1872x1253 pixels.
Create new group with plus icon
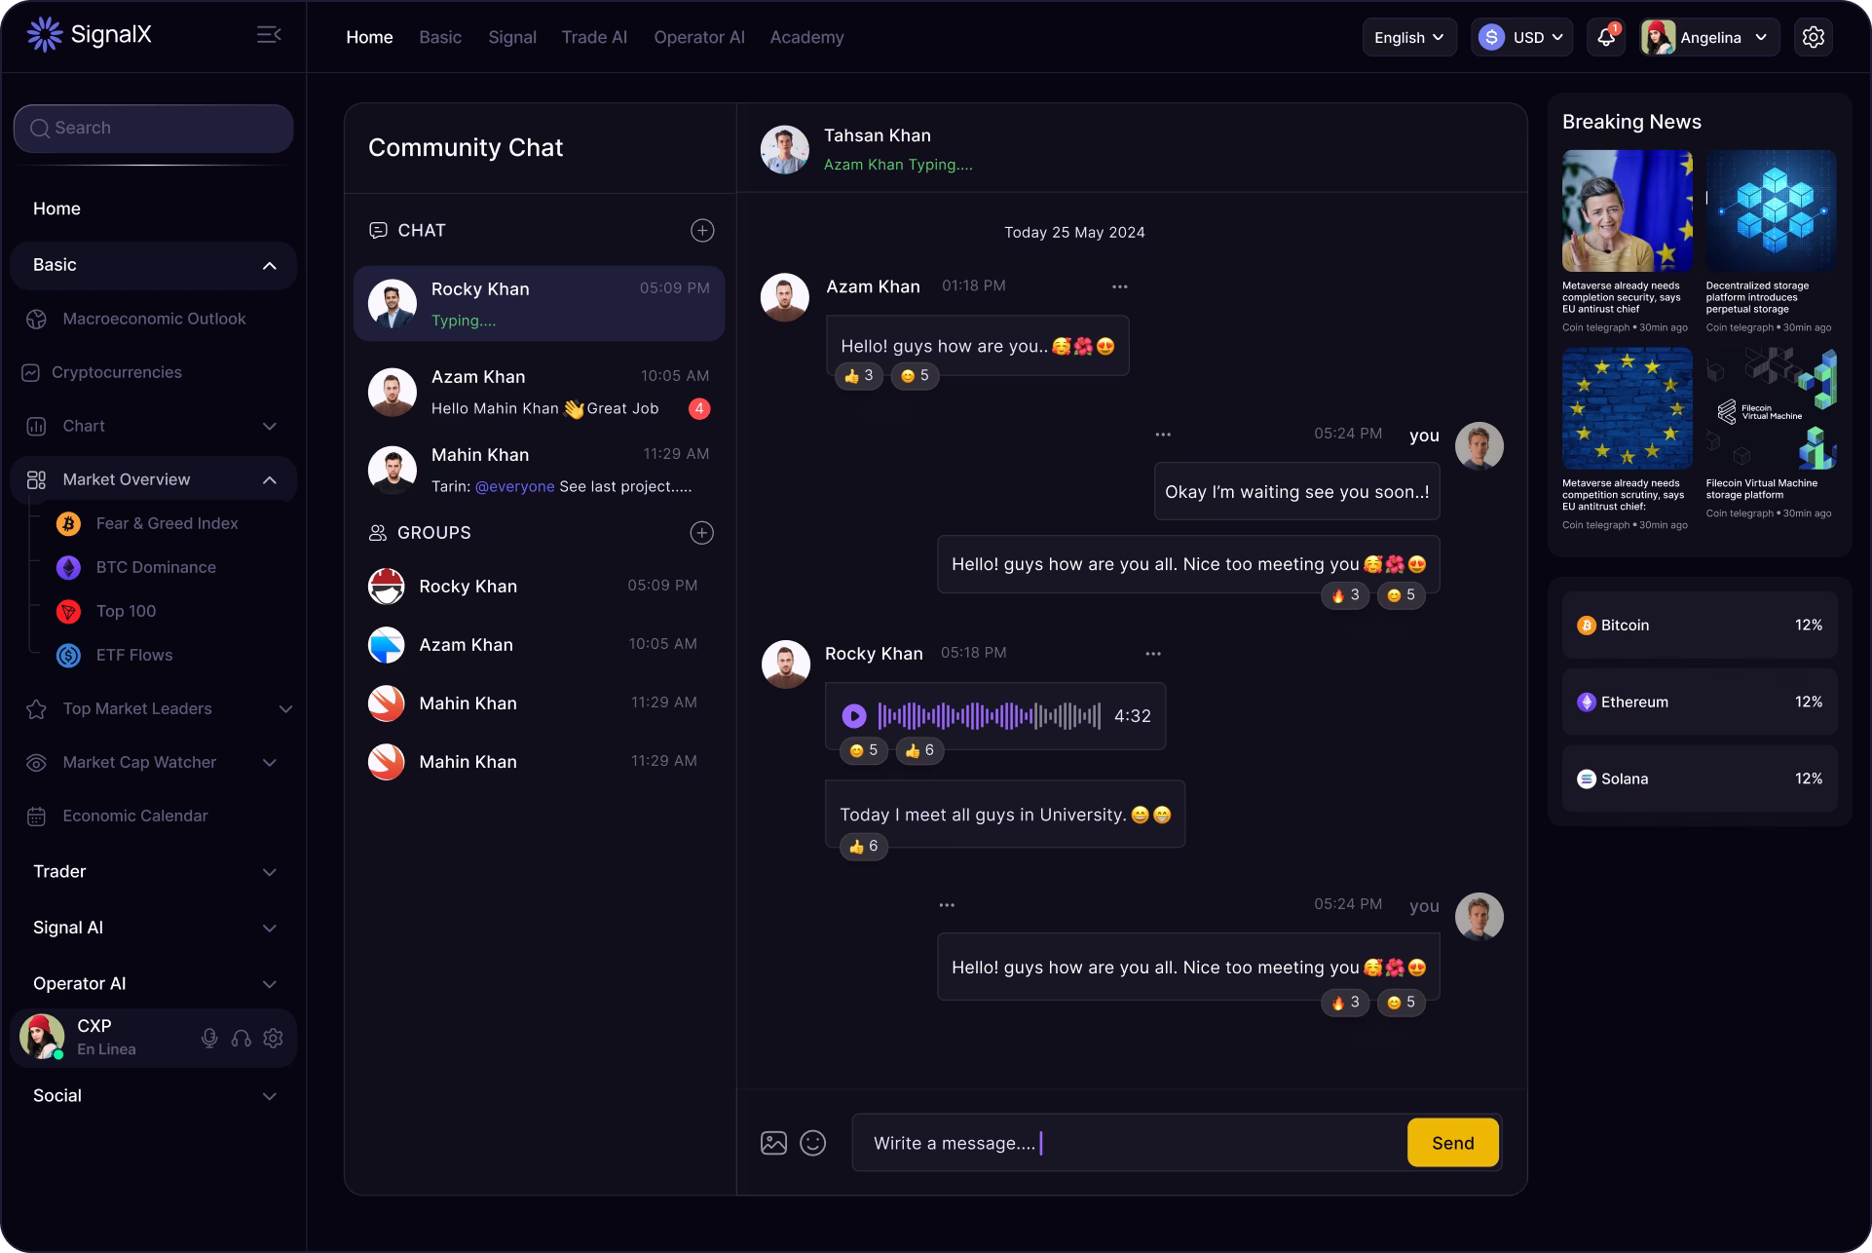(701, 532)
